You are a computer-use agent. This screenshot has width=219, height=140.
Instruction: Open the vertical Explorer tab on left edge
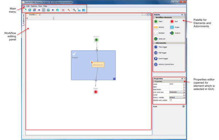pyautogui.click(x=23, y=20)
